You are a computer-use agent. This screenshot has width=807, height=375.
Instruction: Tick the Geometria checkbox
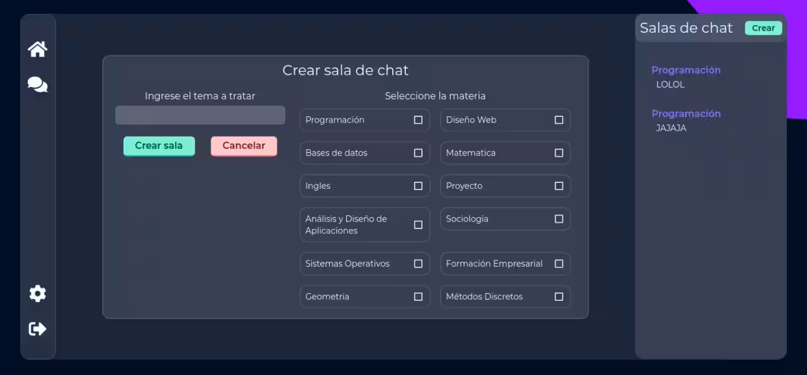418,297
